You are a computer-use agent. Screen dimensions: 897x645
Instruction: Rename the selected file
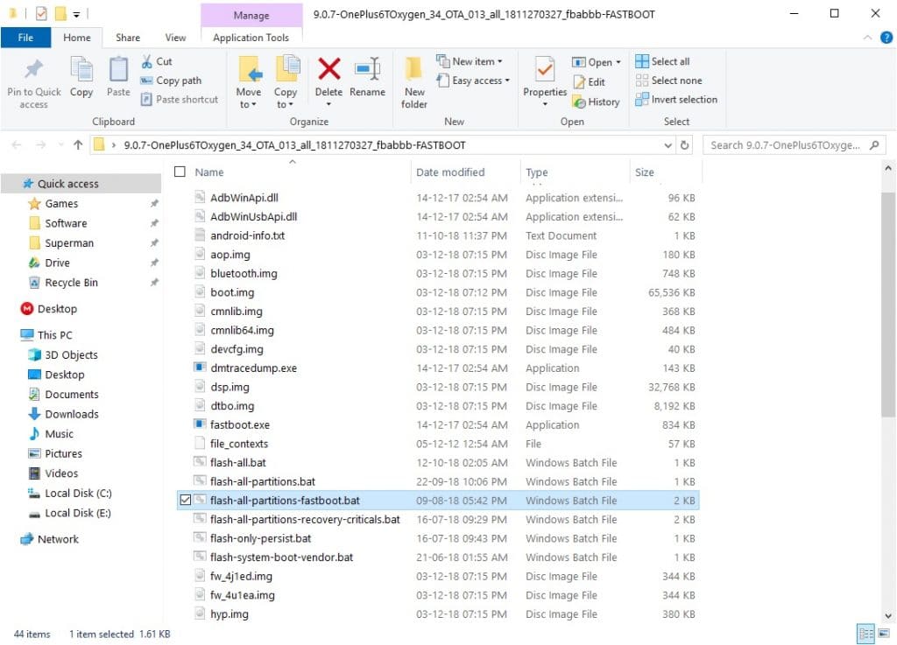367,77
